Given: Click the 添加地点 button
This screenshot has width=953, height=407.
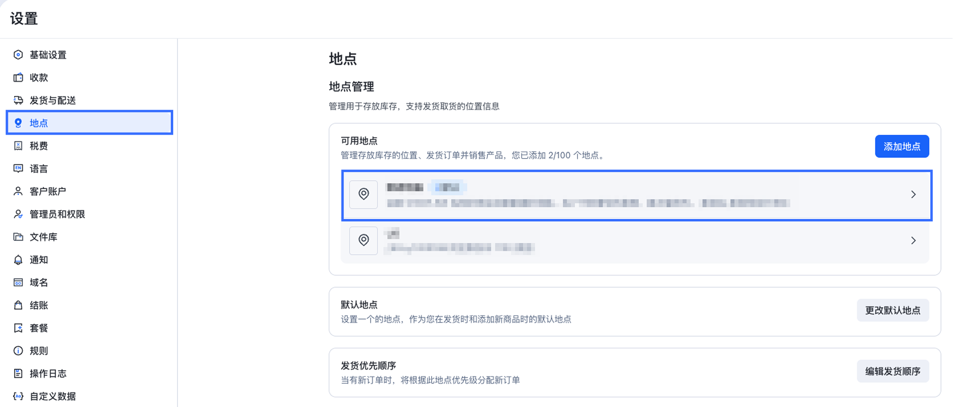Looking at the screenshot, I should tap(902, 146).
